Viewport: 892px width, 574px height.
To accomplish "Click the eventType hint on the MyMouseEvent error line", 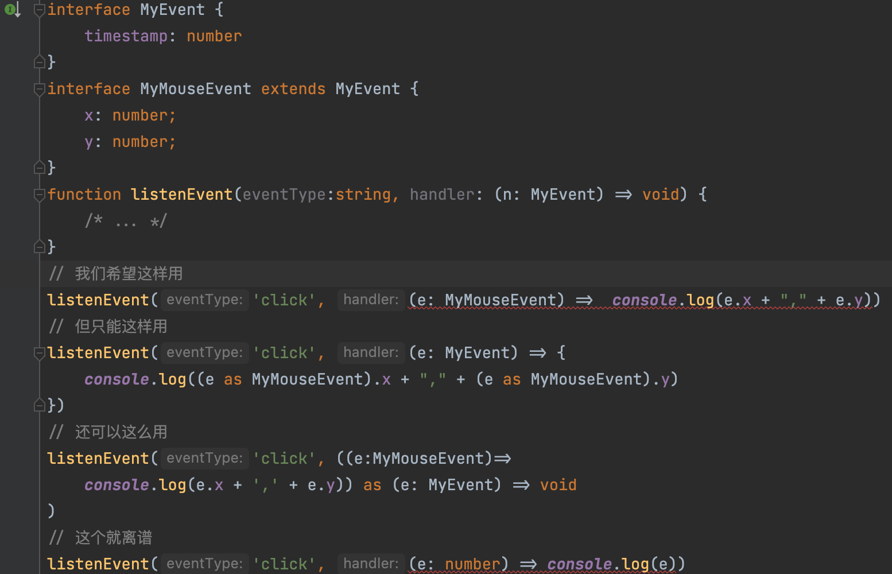I will click(204, 300).
